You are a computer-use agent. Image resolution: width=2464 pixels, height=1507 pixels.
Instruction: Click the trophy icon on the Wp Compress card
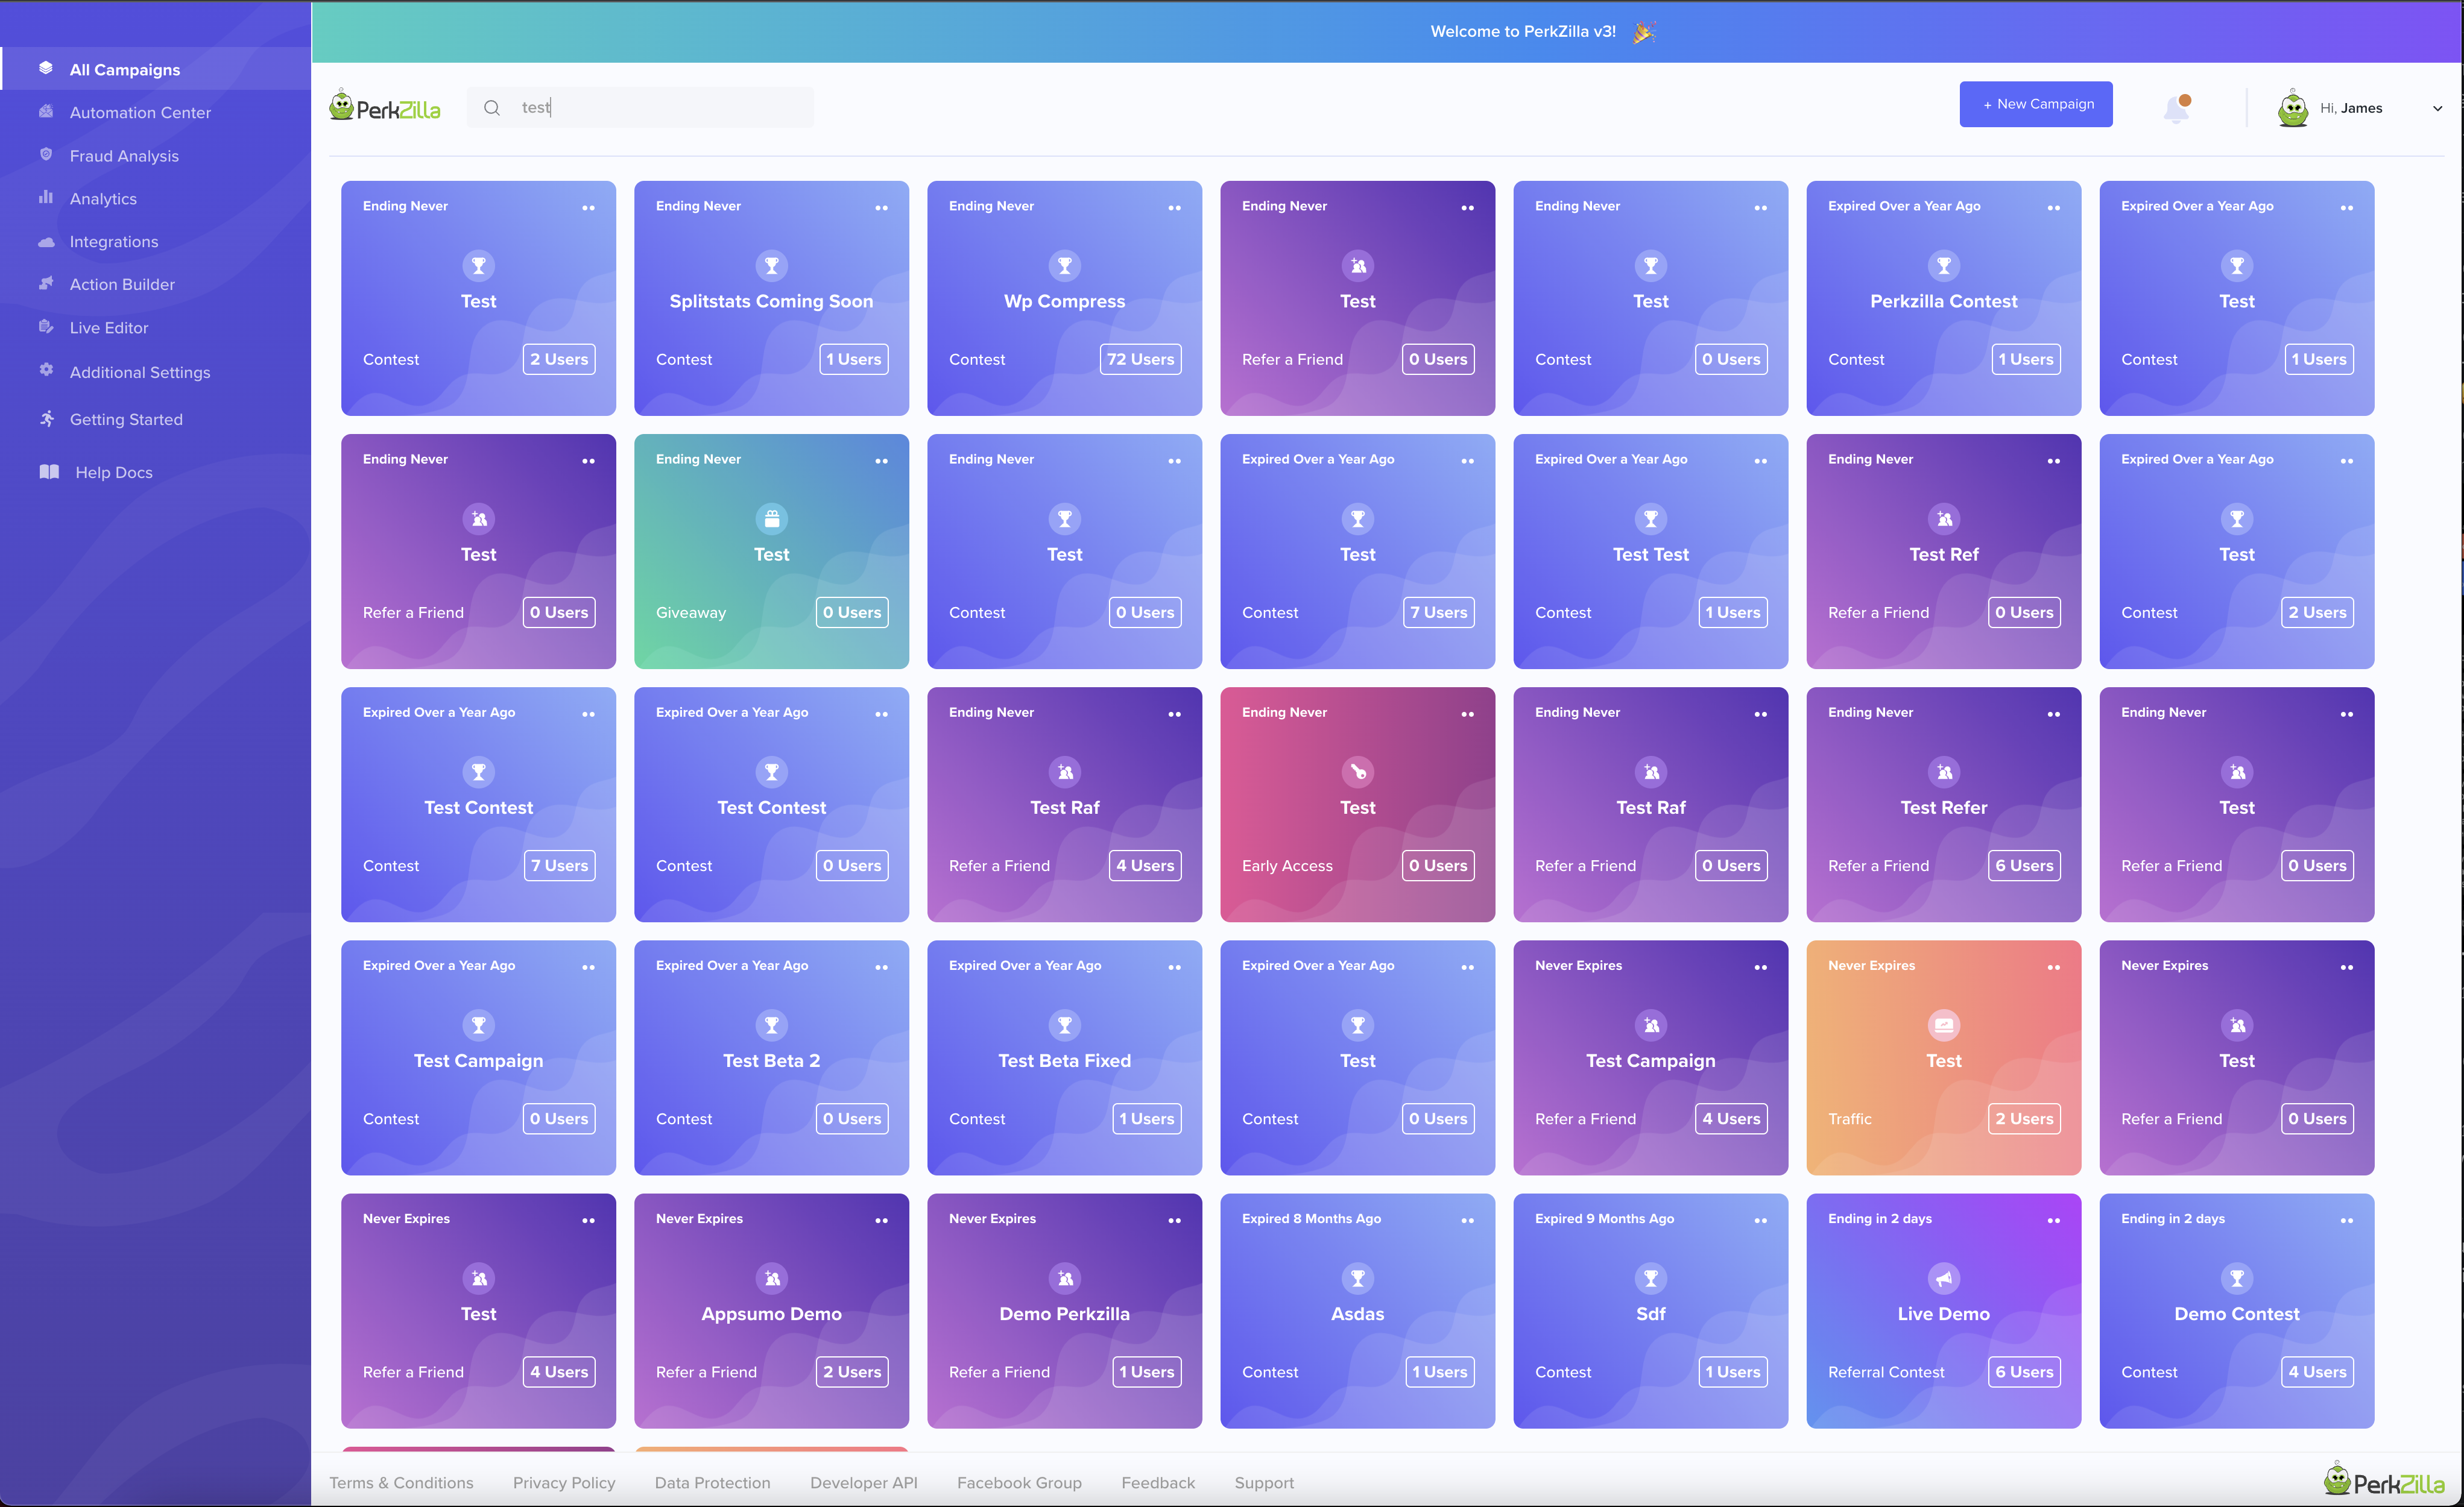coord(1064,266)
